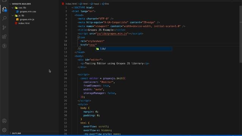Select the js / lib folder row
The height and width of the screenshot is (136, 242).
coord(34,15)
